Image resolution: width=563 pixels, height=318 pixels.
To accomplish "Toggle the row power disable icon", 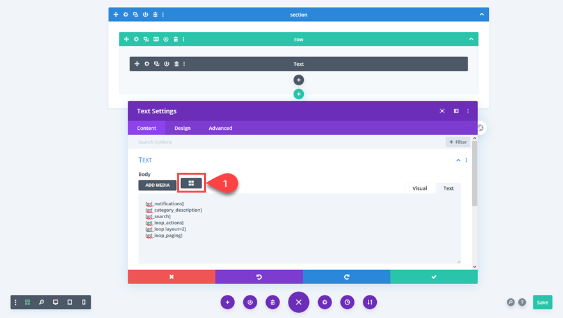I will tap(166, 39).
